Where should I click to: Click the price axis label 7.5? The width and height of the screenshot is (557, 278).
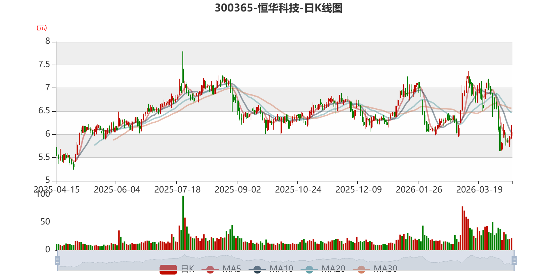44,65
